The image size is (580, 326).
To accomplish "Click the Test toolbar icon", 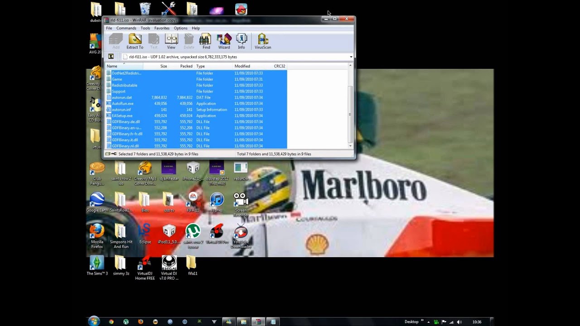I will [x=154, y=41].
